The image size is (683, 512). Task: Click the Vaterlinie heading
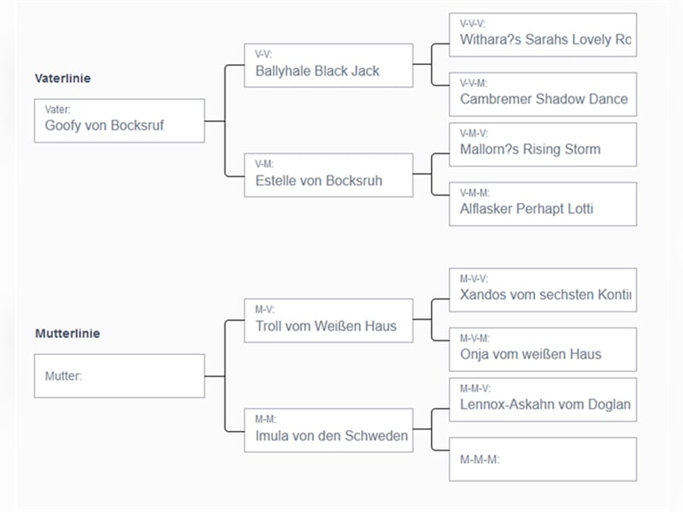(x=62, y=79)
